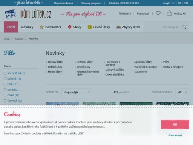Image resolution: width=193 pixels, height=145 pixels.
Task: Check the bordó color filter
Action: coord(5,89)
